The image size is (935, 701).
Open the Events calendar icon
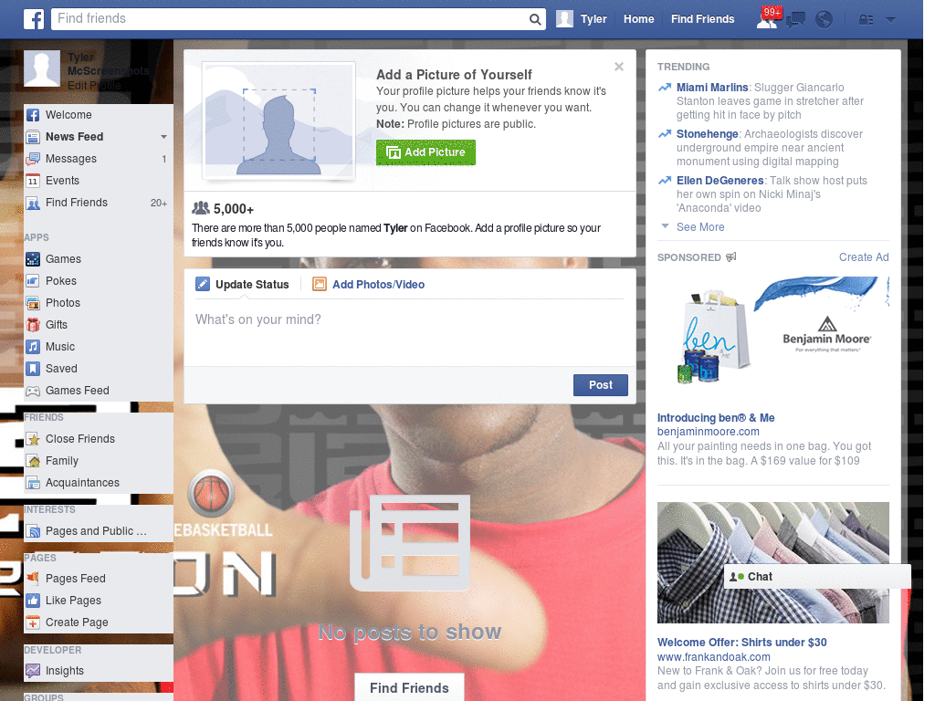click(33, 181)
